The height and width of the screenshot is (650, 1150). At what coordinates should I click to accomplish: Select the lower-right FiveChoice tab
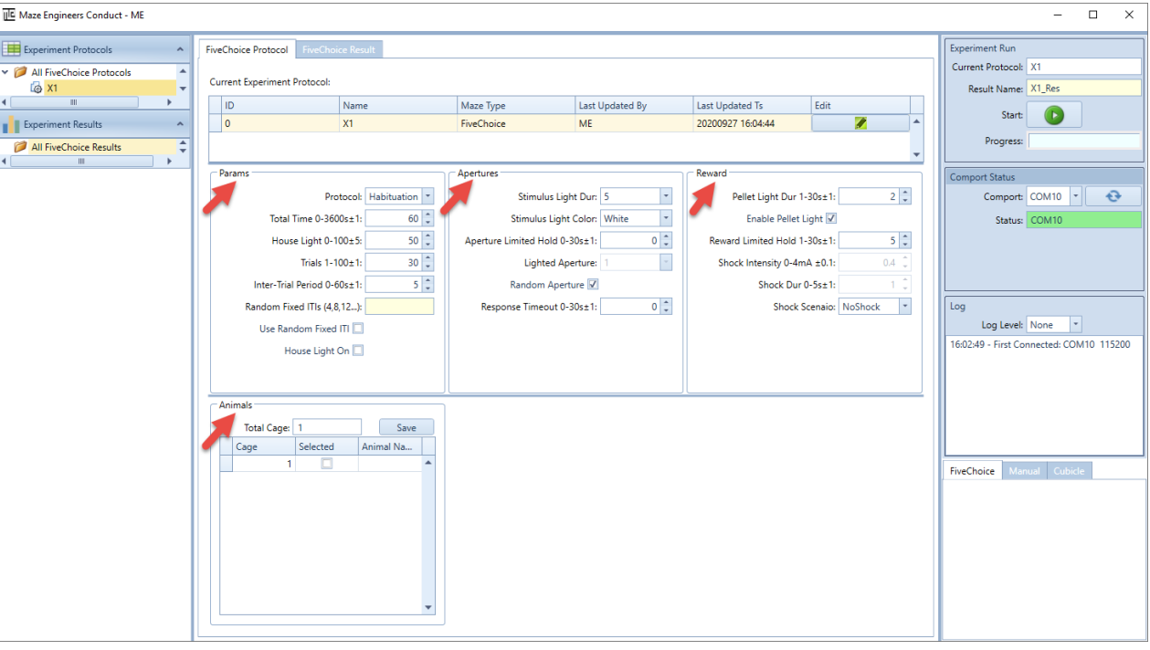pyautogui.click(x=972, y=471)
